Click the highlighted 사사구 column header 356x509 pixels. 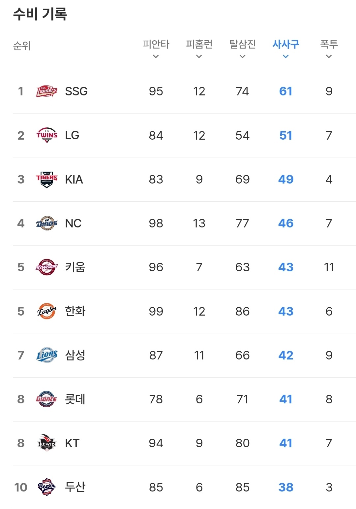point(285,44)
